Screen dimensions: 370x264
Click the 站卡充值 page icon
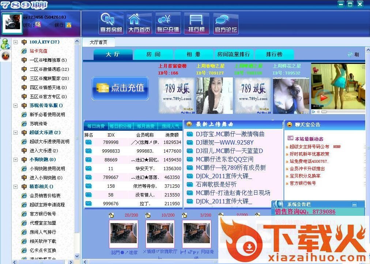click(x=24, y=51)
